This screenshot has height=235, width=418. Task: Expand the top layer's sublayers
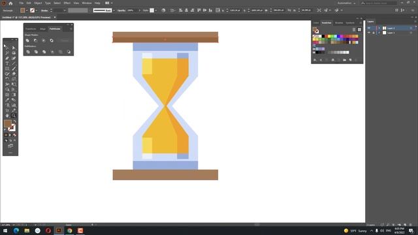point(379,28)
